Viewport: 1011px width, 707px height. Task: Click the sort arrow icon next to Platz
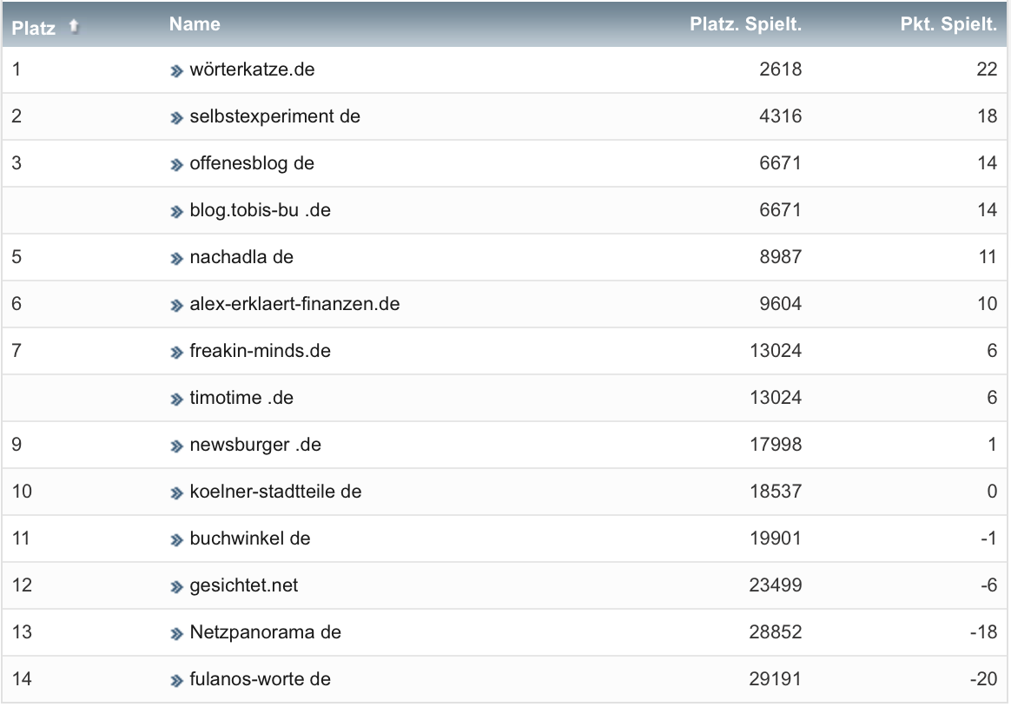tap(74, 26)
